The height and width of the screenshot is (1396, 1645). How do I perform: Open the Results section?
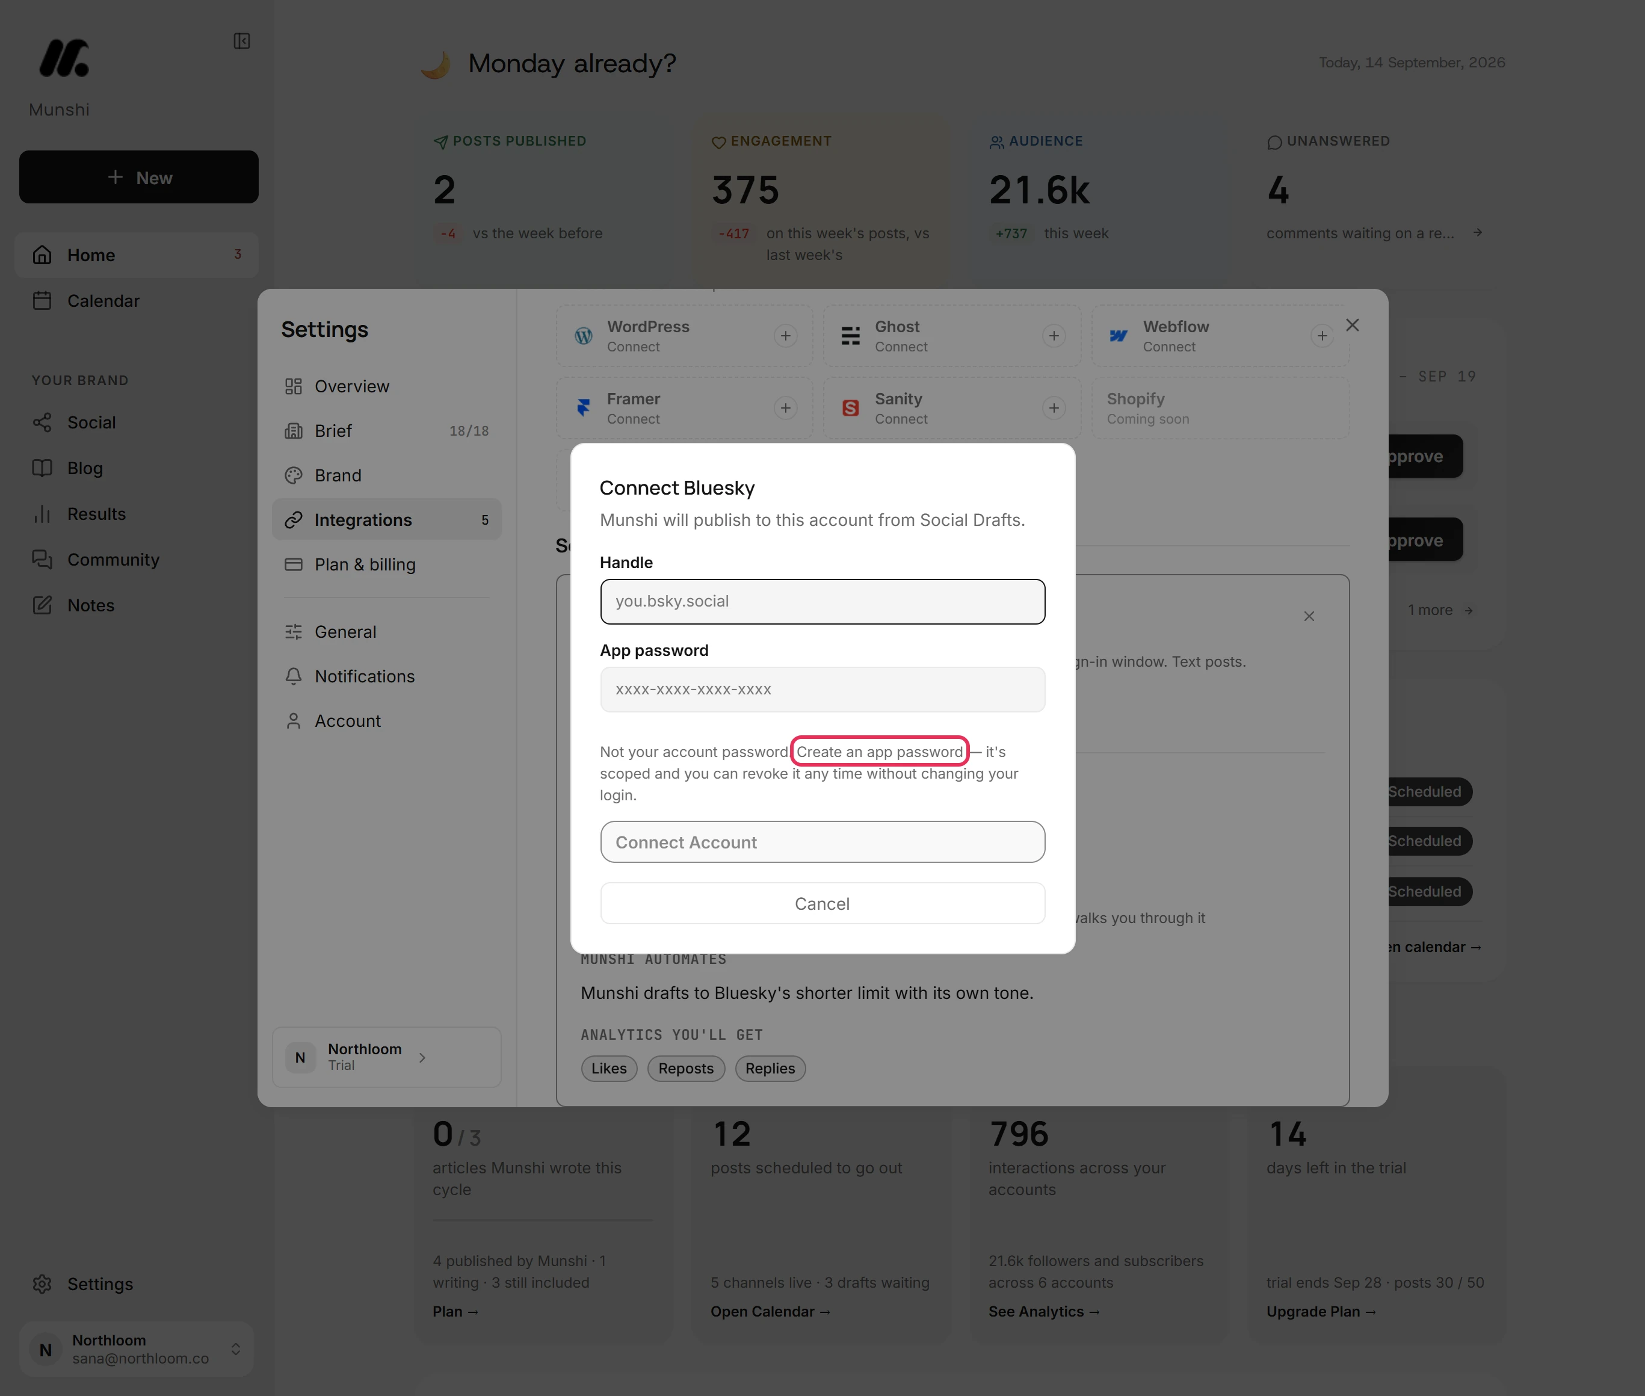pyautogui.click(x=136, y=514)
